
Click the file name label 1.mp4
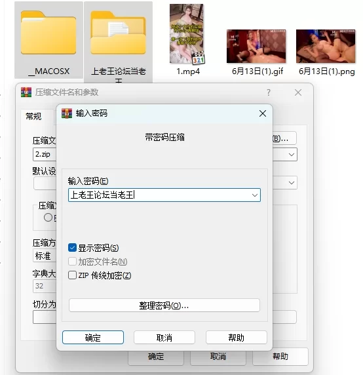[188, 71]
